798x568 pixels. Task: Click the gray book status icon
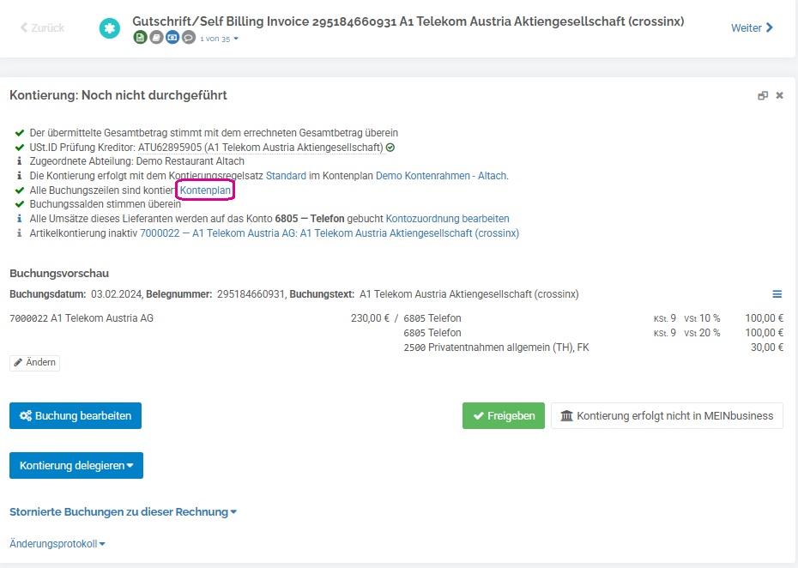[x=156, y=38]
